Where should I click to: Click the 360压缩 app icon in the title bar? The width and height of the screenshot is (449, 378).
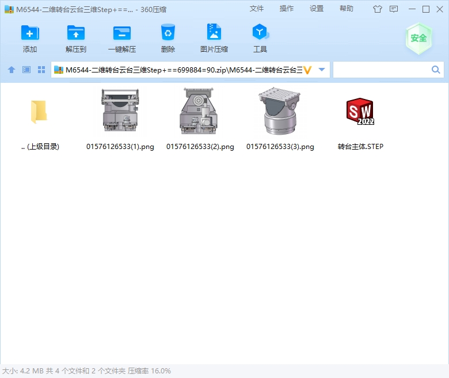point(9,9)
